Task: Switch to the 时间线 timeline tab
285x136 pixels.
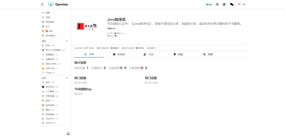Action: [x=119, y=54]
